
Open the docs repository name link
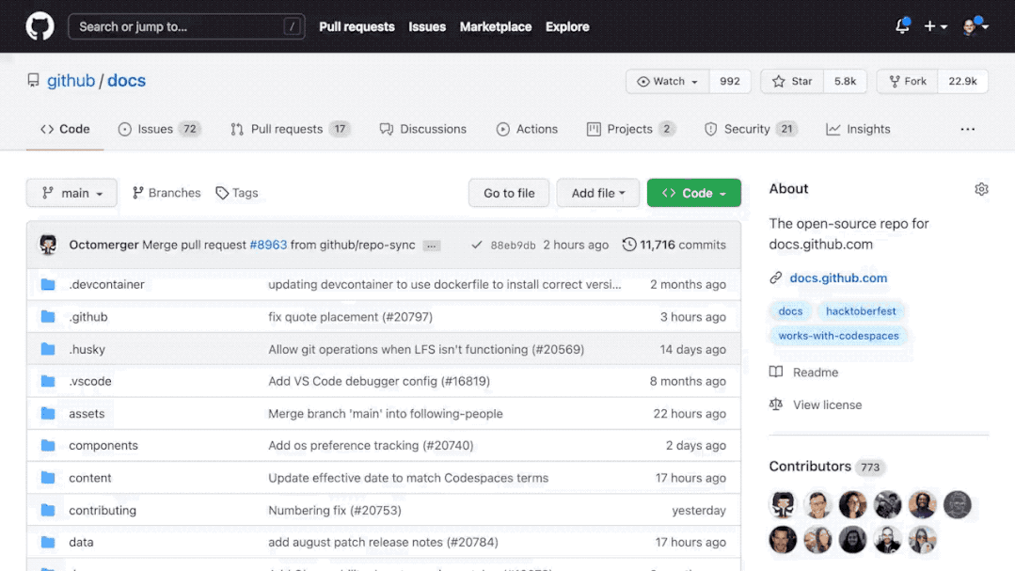(126, 80)
